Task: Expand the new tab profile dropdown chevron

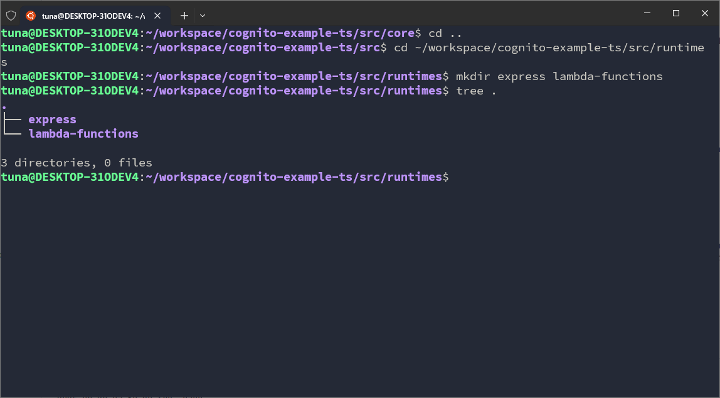Action: 203,15
